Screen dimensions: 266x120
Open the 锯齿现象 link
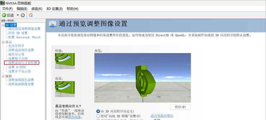pos(74,117)
